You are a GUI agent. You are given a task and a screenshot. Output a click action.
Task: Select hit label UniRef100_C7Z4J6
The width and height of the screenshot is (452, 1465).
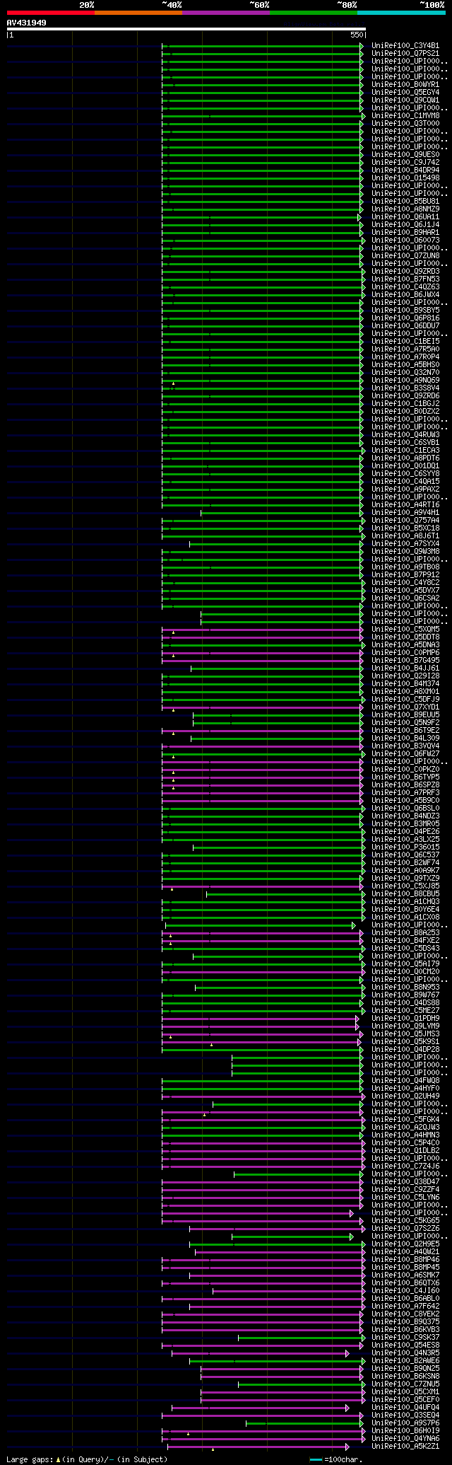click(x=405, y=1166)
